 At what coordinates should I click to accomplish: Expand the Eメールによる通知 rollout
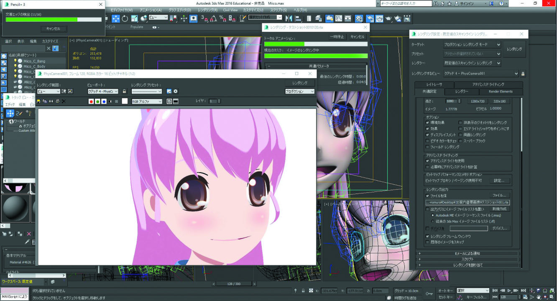coord(467,253)
